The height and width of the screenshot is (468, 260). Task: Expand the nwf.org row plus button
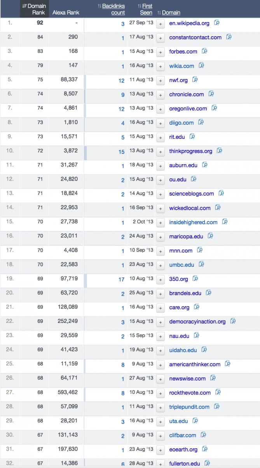coord(160,80)
